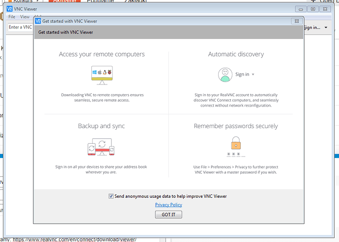This screenshot has width=339, height=242.
Task: Uncheck Send anonymous usage data checkbox
Action: click(x=111, y=196)
